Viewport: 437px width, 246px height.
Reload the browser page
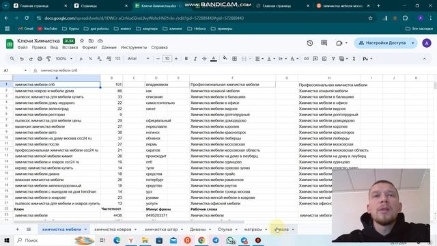(27, 18)
